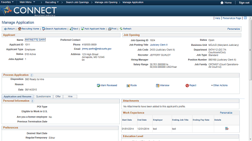This screenshot has height=141, width=252.
Task: Open the Favorites dropdown menu
Action: [x=7, y=2]
